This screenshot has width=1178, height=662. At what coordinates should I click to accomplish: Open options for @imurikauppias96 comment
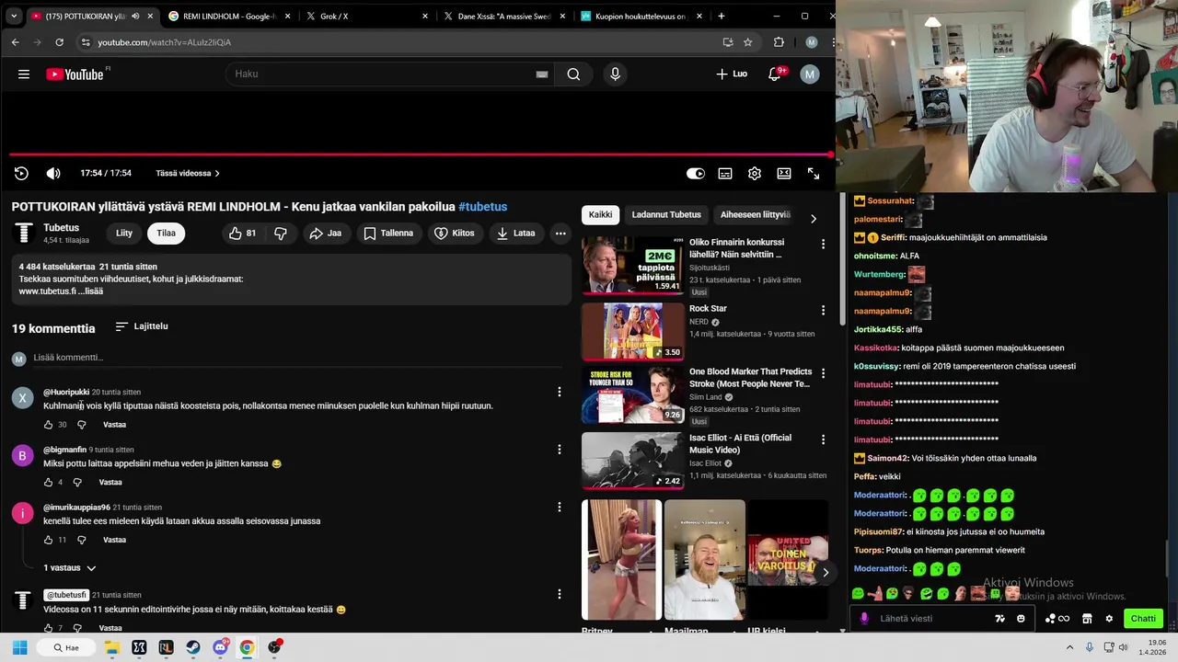tap(559, 508)
